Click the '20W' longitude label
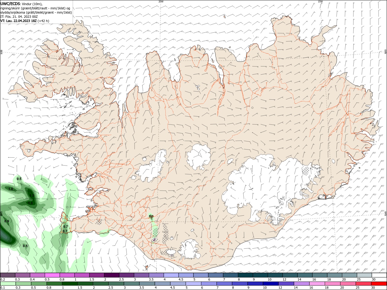Image resolution: width=387 pixels, height=290 pixels. coord(161,2)
